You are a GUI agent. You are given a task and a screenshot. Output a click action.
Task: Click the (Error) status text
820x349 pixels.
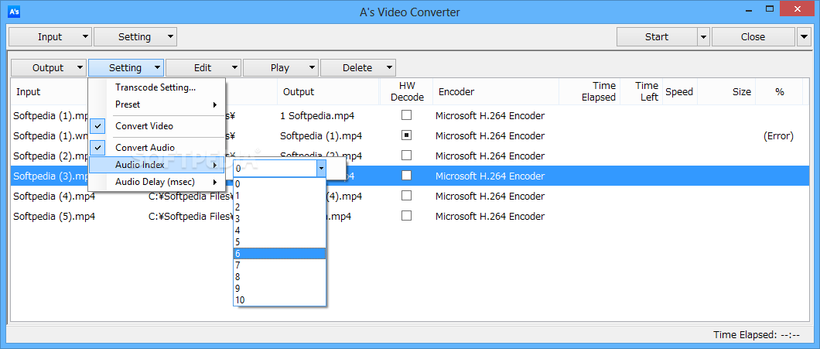point(779,136)
